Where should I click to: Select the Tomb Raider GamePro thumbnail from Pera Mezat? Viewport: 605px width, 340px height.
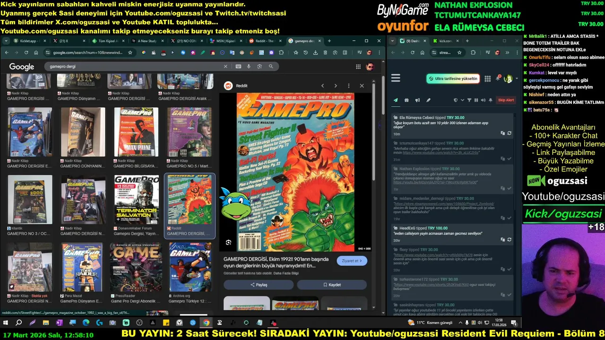pos(82,267)
